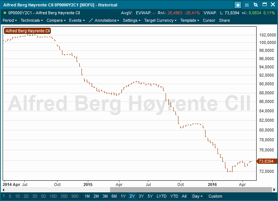The height and width of the screenshot is (201, 278).
Task: Click the 30D interval button
Action: tap(64, 196)
